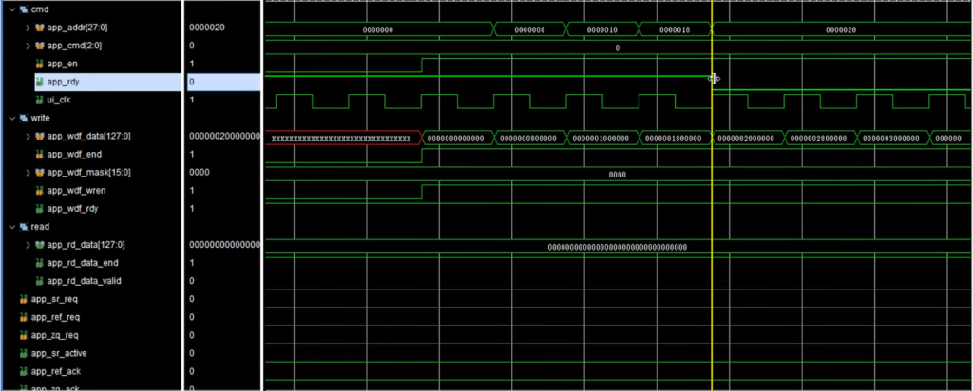Screen dimensions: 973x391
Task: Select the app_en signal name
Action: click(62, 64)
